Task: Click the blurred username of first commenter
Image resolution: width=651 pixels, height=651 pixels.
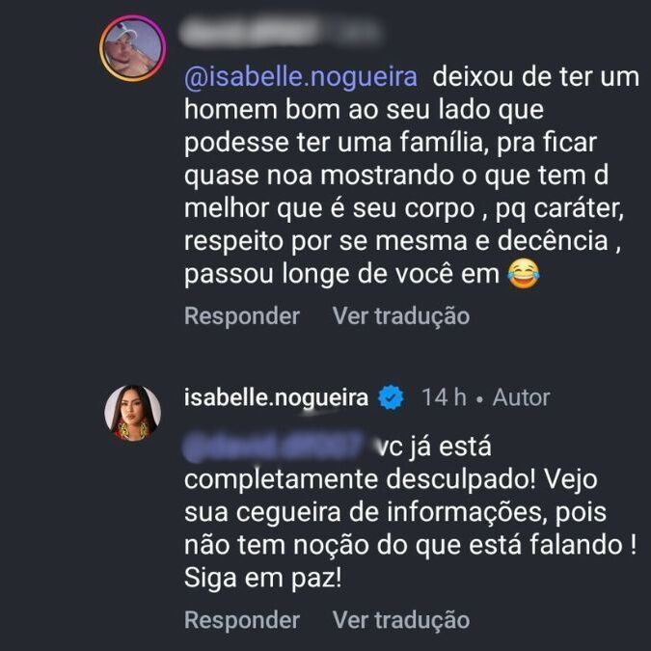Action: (249, 32)
